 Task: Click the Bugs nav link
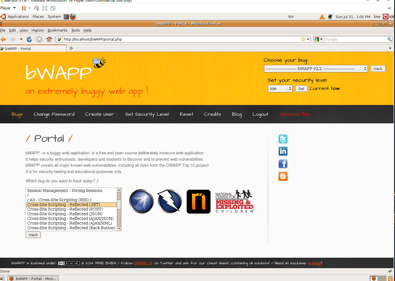point(17,114)
